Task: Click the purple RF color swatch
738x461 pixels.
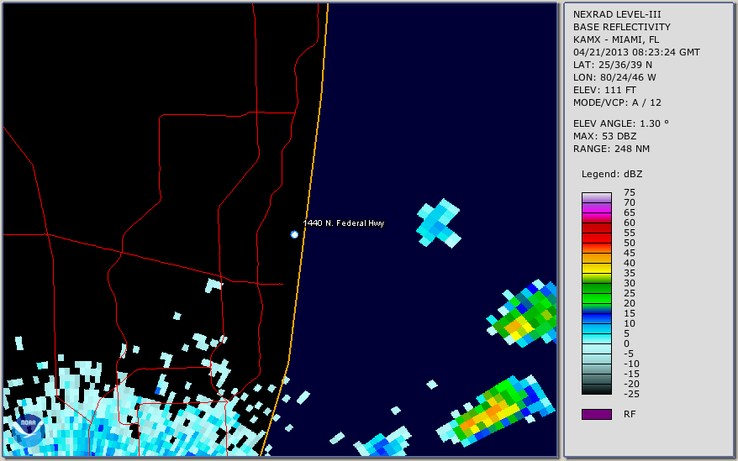Action: tap(596, 414)
